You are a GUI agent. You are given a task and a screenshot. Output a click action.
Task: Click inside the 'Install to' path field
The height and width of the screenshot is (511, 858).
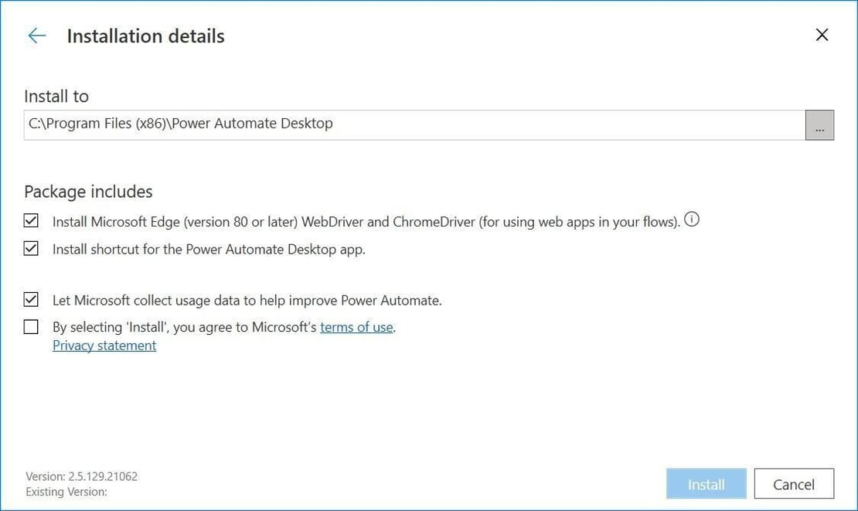(309, 124)
